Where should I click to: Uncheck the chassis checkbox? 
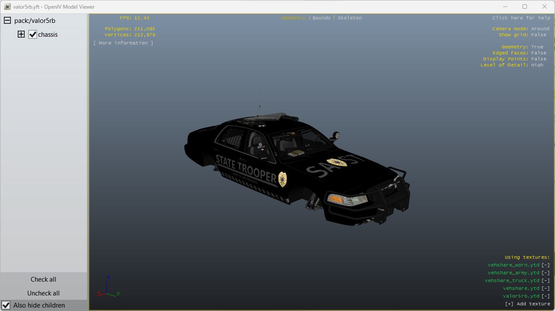point(33,35)
